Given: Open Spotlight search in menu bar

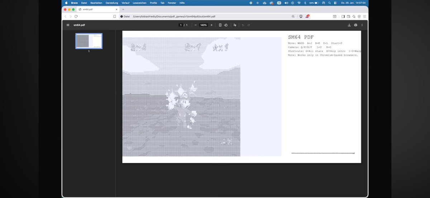Looking at the screenshot, I should click(329, 3).
